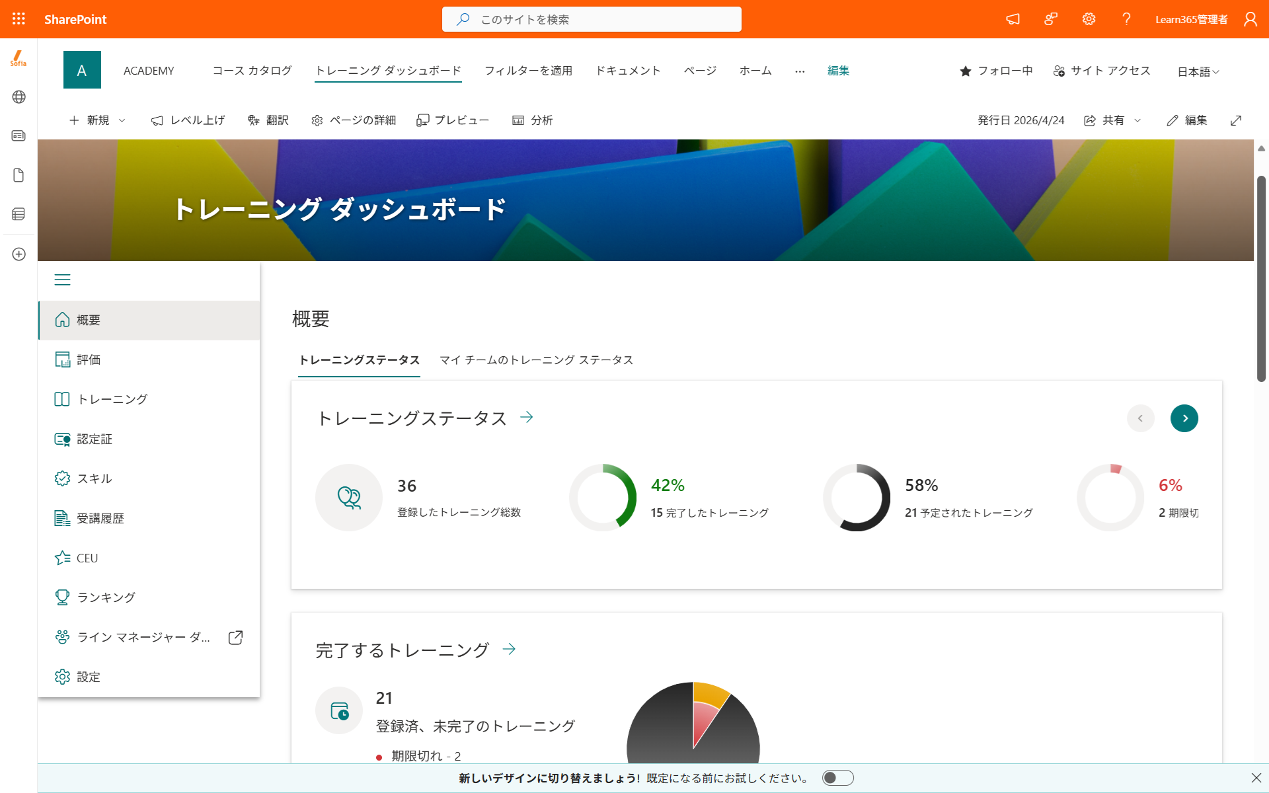Click the 編集 pencil button in command bar
The image size is (1269, 793).
[1187, 120]
